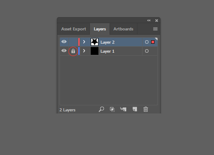Unlock Layer 1 via the lock icon
The image size is (214, 155).
(x=73, y=51)
